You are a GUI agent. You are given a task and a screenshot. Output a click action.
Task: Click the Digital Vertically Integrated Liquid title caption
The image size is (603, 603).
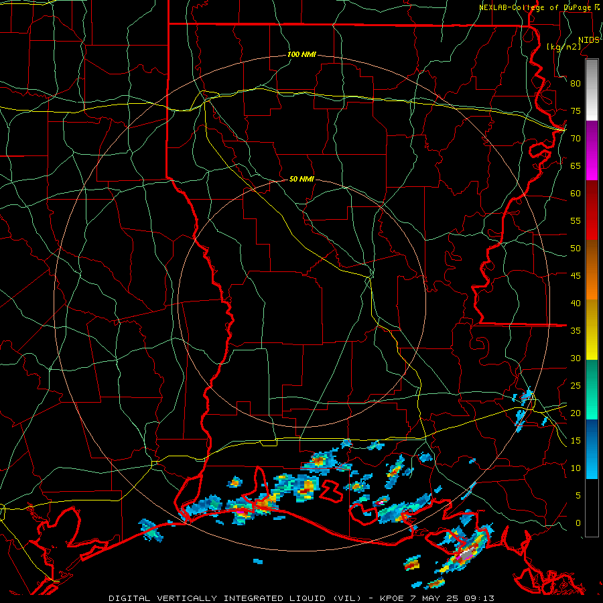(301, 598)
